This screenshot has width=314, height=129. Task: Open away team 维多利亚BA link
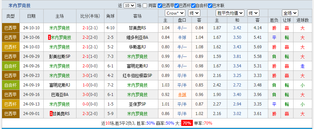(x=137, y=37)
